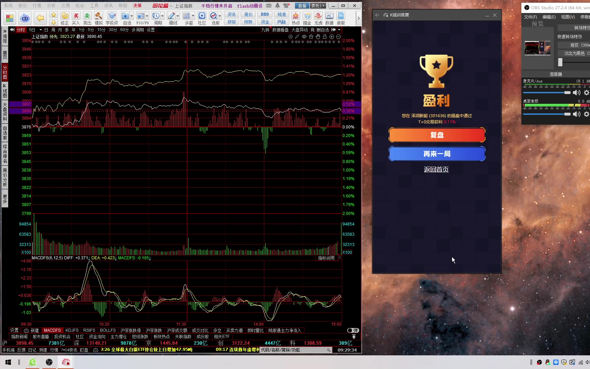The width and height of the screenshot is (590, 369).
Task: Click the AI robot assistant icon
Action: point(25,18)
